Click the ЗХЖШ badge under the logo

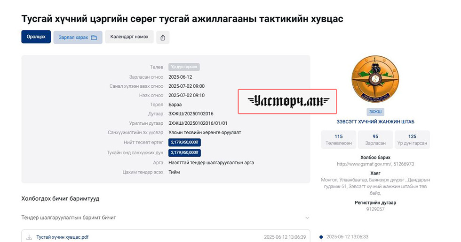[375, 112]
